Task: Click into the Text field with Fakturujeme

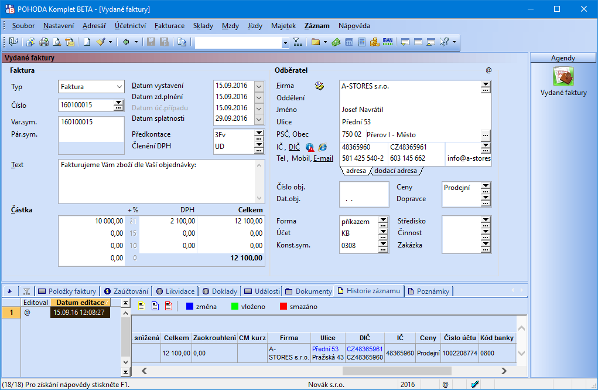Action: 158,181
